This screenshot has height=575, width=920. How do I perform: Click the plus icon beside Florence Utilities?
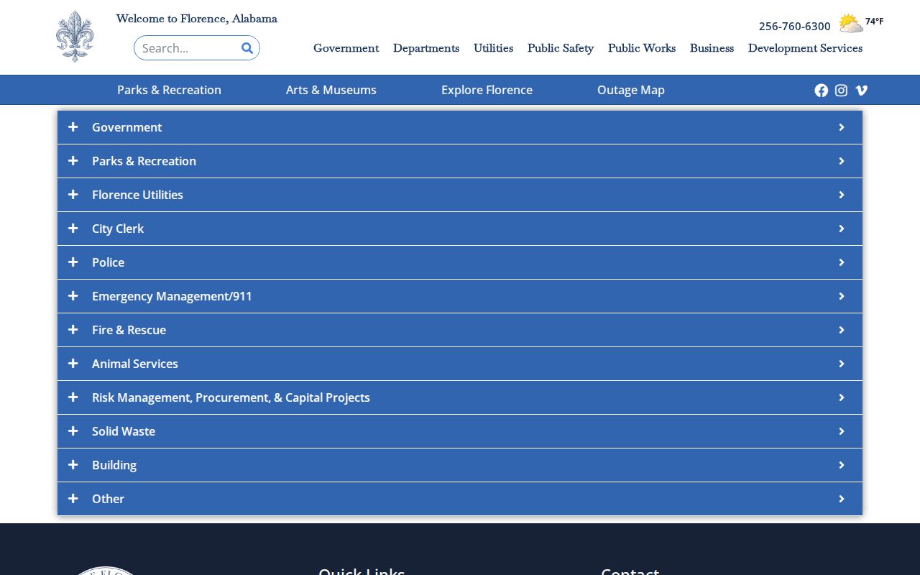point(73,195)
